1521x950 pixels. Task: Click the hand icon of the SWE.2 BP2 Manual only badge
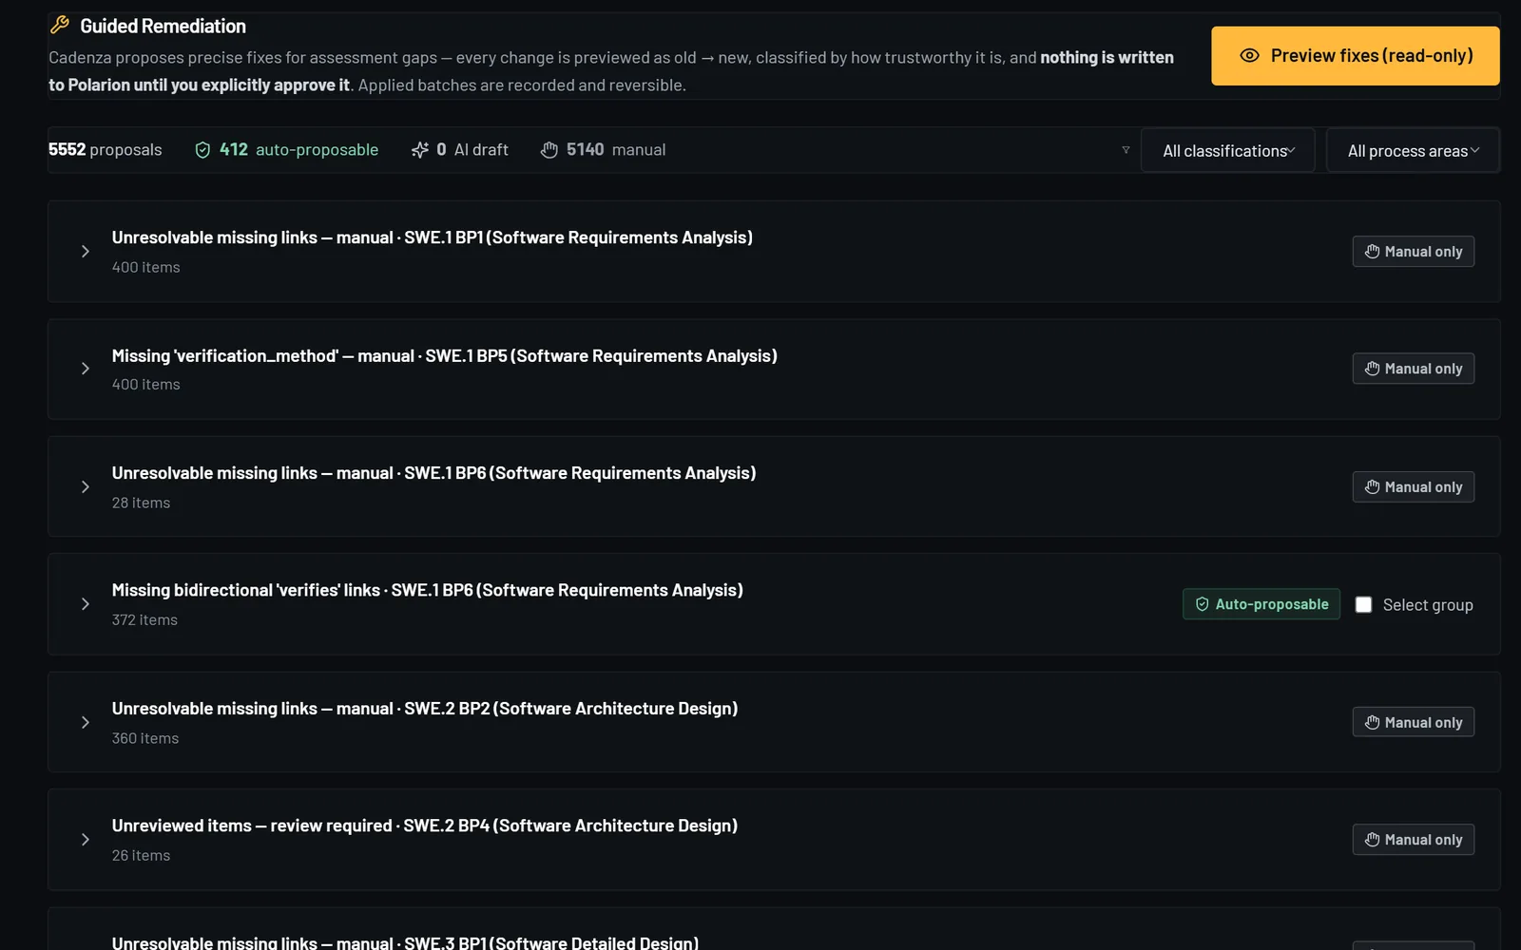tap(1372, 723)
